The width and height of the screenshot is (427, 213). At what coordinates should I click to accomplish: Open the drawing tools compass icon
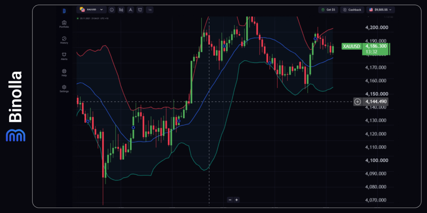tap(131, 10)
